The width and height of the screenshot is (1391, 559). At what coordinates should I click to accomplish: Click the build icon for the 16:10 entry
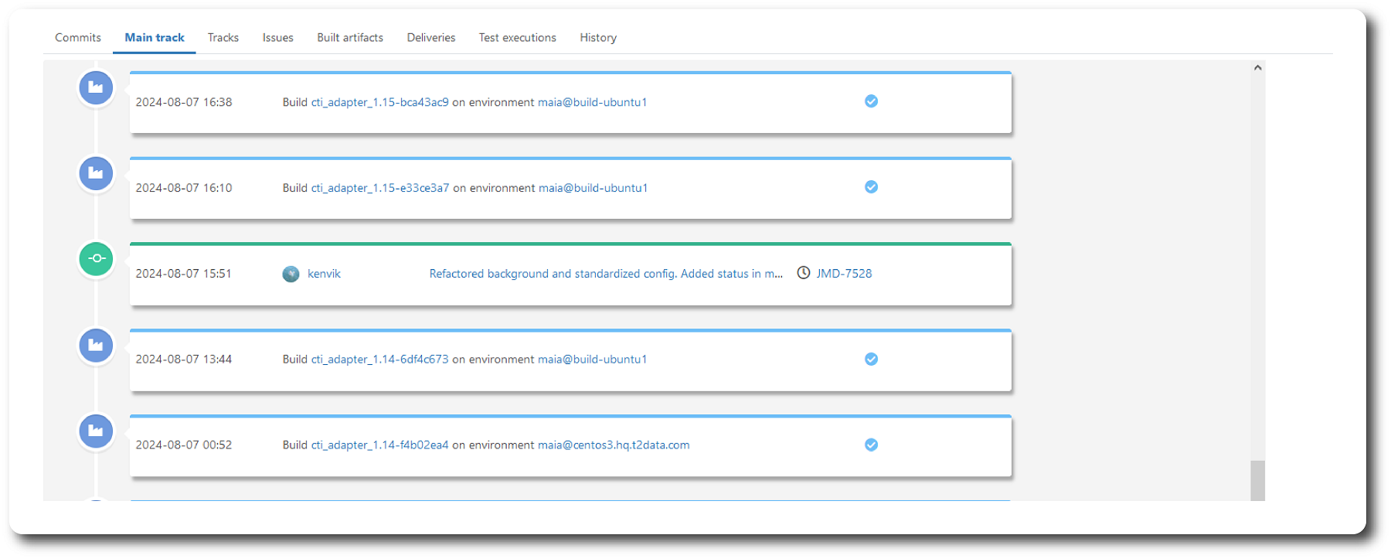pyautogui.click(x=96, y=173)
